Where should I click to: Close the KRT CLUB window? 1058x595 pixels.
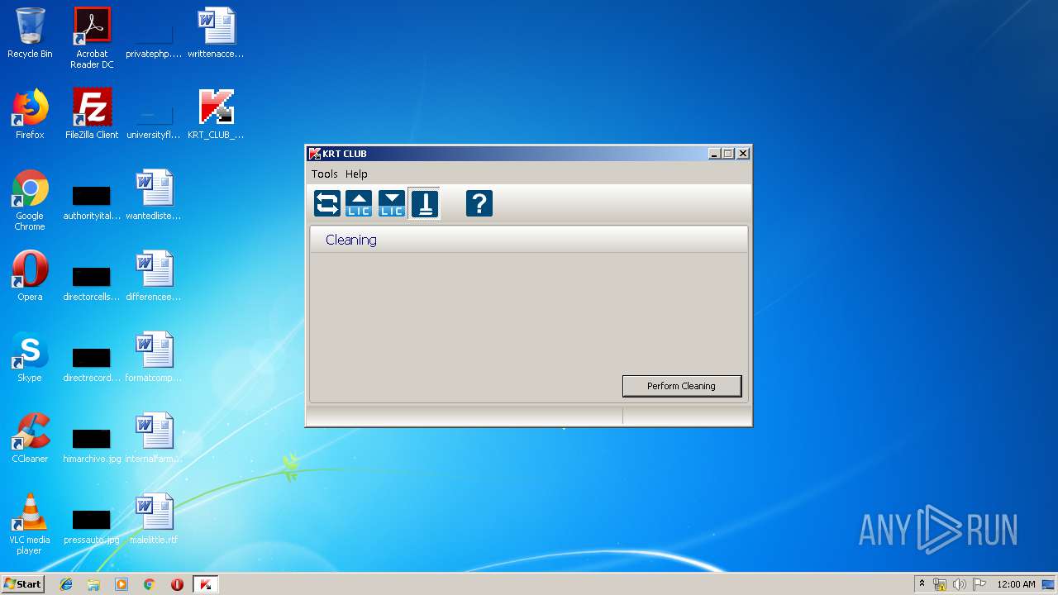click(x=743, y=154)
